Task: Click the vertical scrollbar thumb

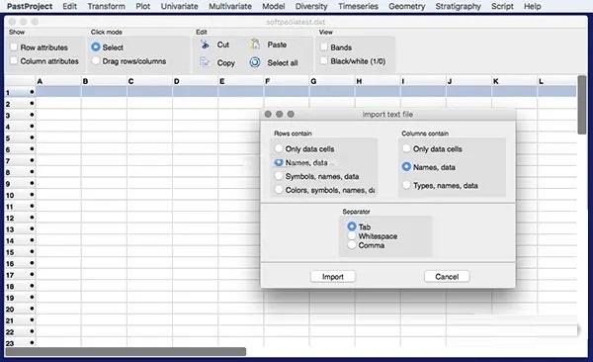Action: 582,105
